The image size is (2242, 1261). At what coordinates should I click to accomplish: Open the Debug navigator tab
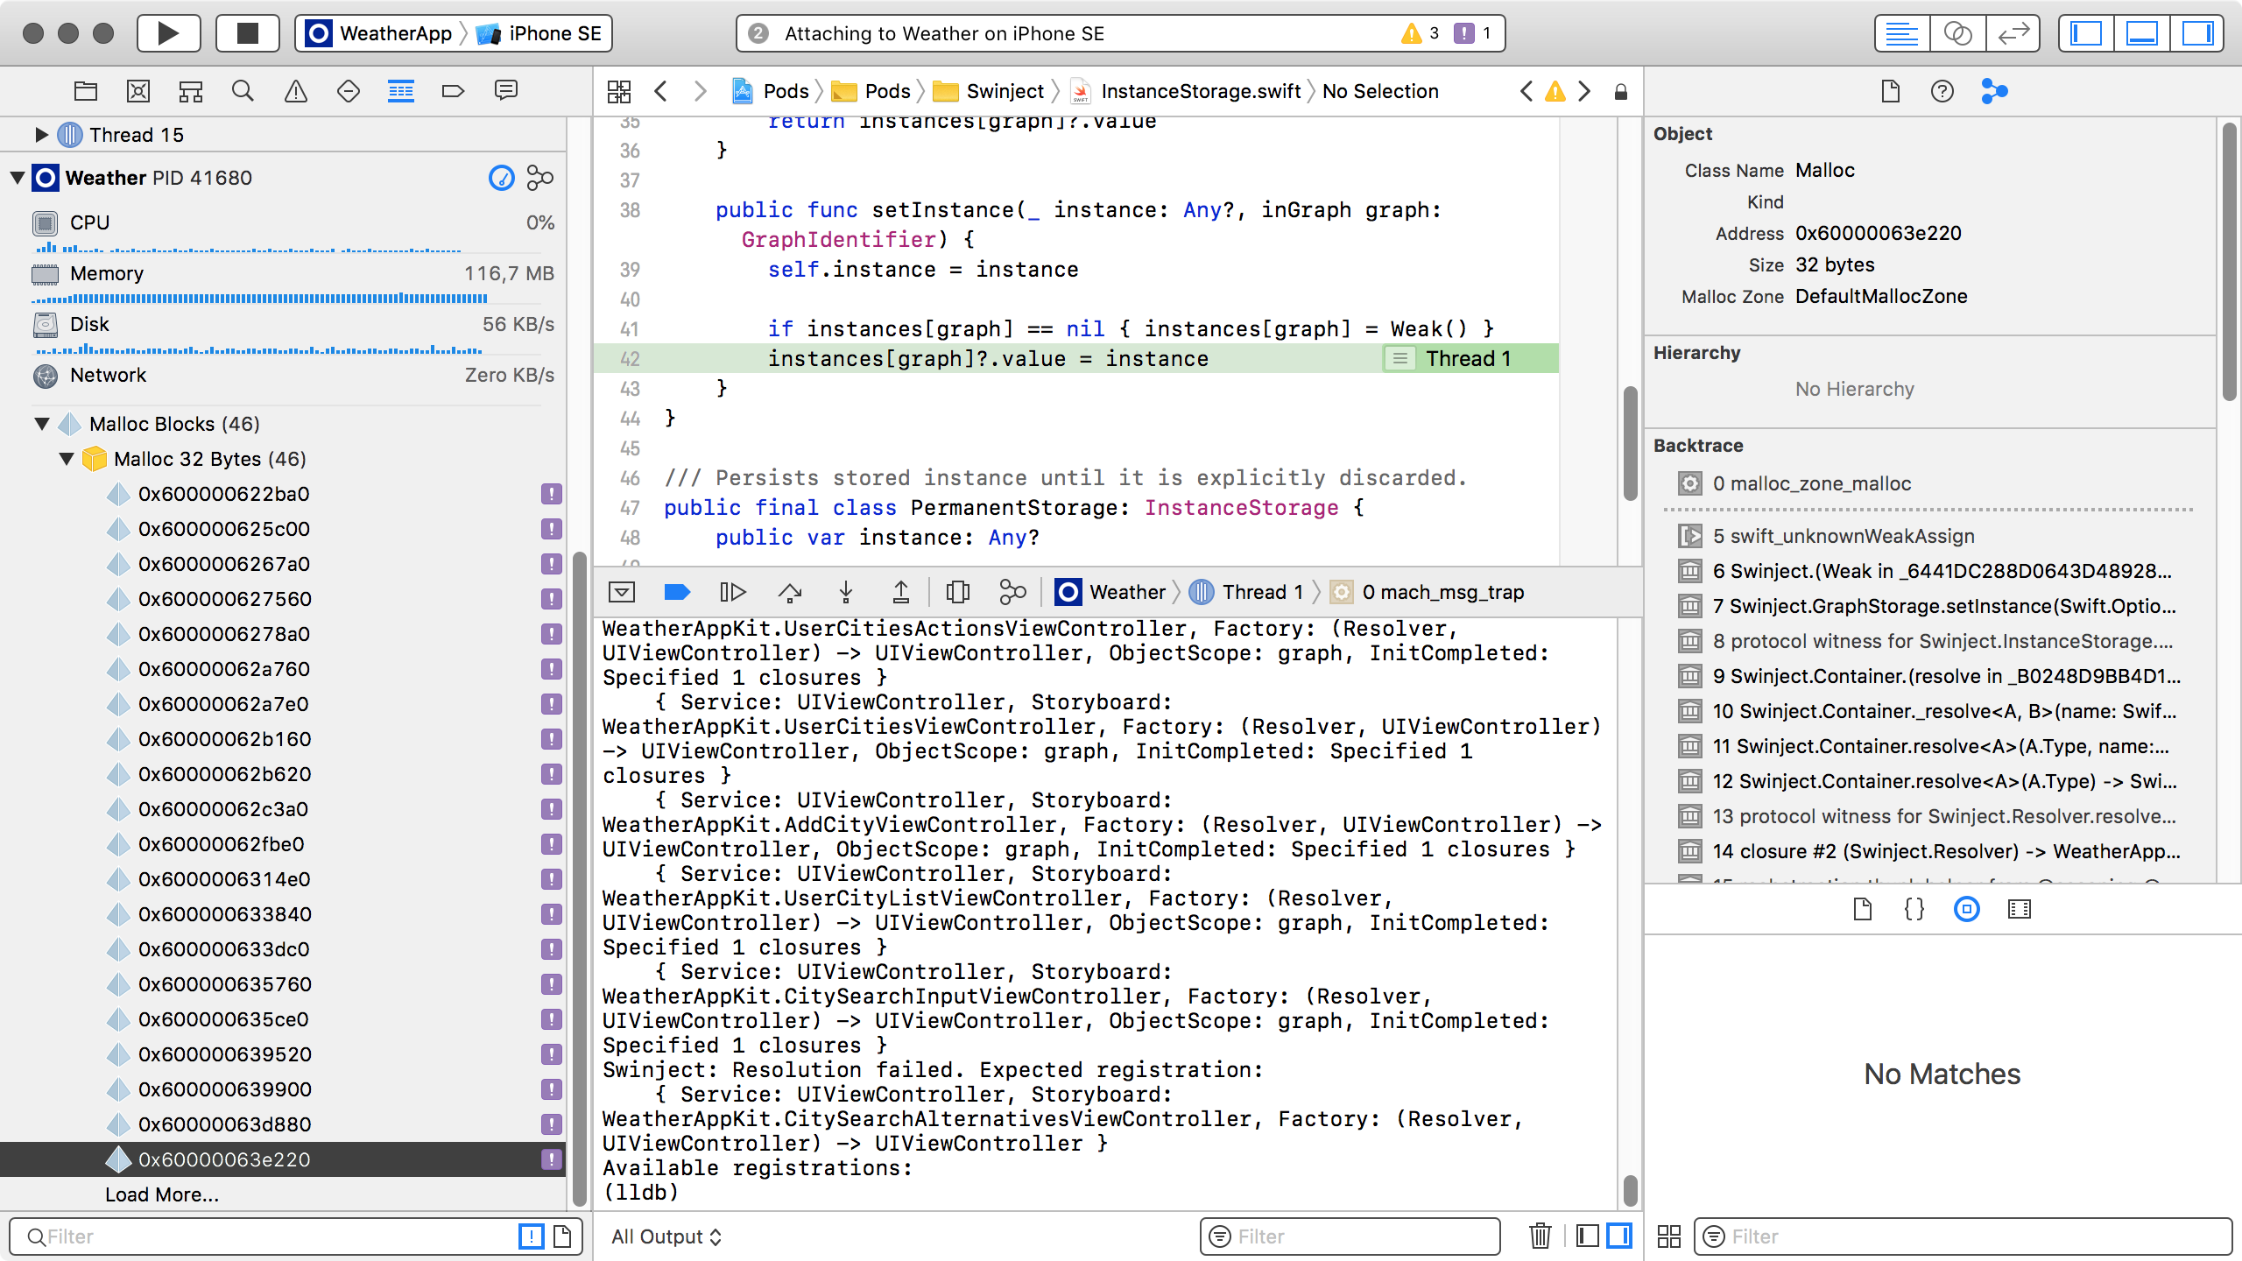click(x=400, y=91)
